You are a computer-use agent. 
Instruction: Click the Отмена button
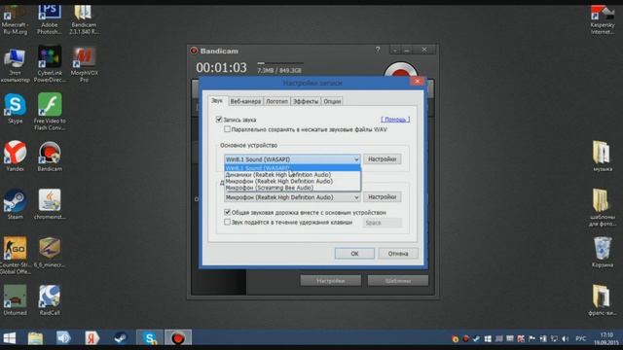[398, 254]
